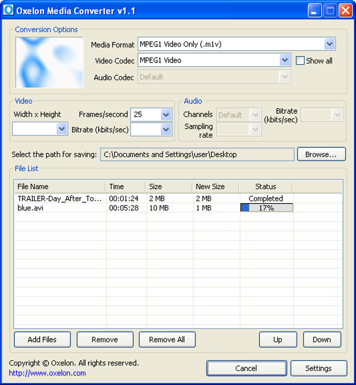Image resolution: width=356 pixels, height=385 pixels.
Task: Click the audio Bitrate dropdown
Action: pyautogui.click(x=322, y=115)
